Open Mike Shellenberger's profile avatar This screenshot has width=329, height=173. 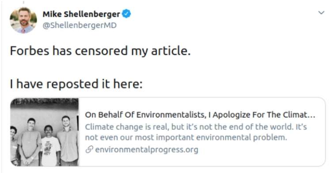(23, 20)
